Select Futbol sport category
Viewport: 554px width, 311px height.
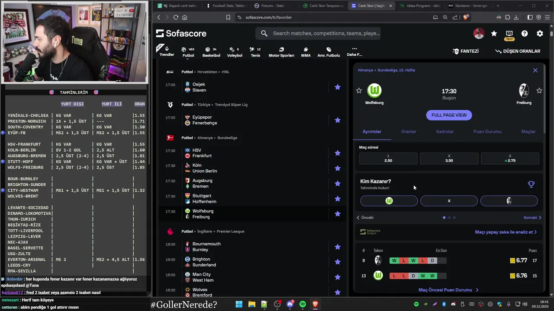[x=188, y=52]
